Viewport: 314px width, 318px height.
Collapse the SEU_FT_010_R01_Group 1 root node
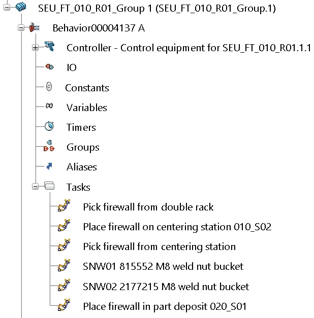pyautogui.click(x=6, y=8)
